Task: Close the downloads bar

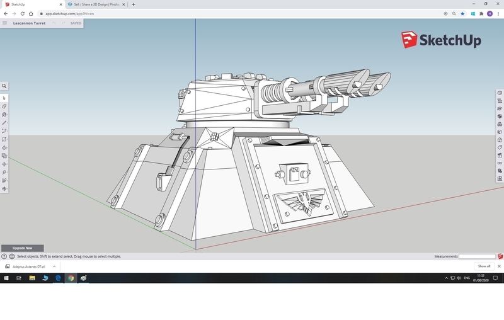Action: point(499,266)
